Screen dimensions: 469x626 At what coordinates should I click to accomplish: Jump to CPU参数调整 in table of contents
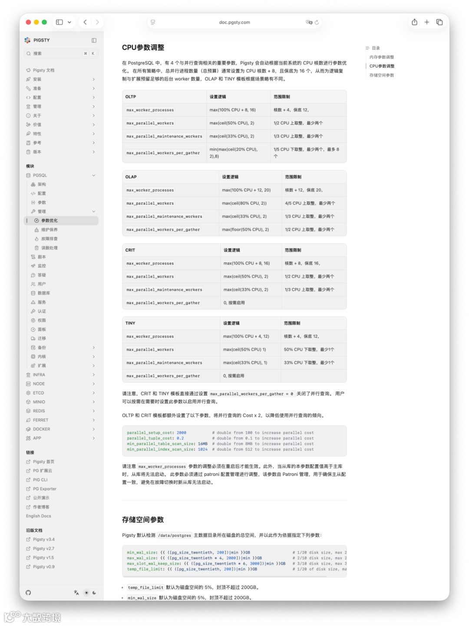coord(382,66)
